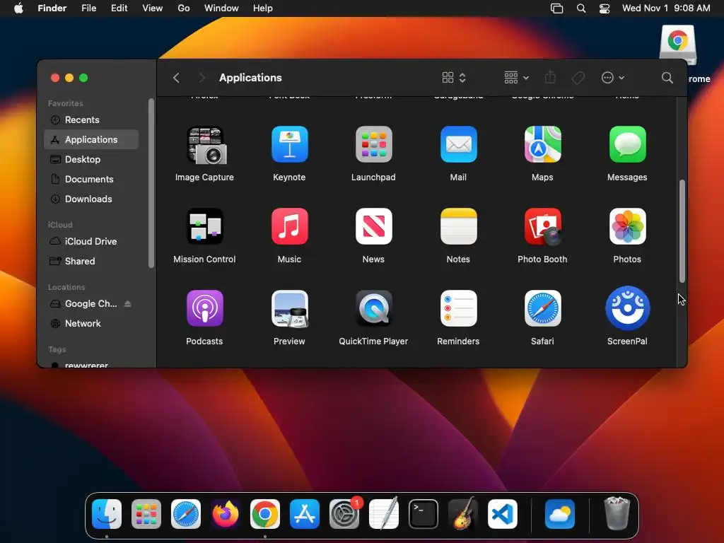Click the Share toolbar button
This screenshot has width=724, height=543.
coord(550,77)
